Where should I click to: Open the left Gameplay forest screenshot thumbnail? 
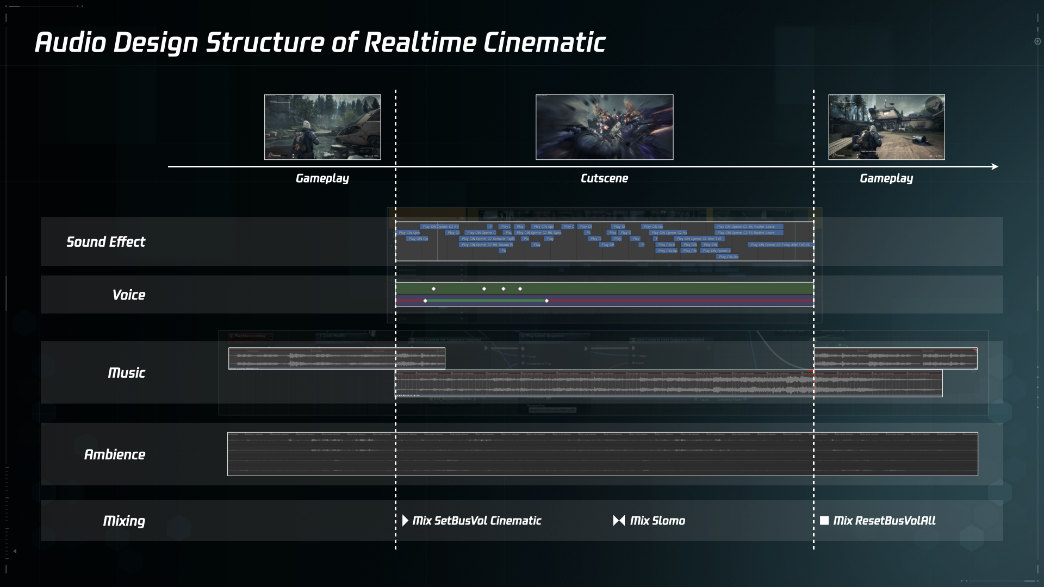(x=322, y=127)
